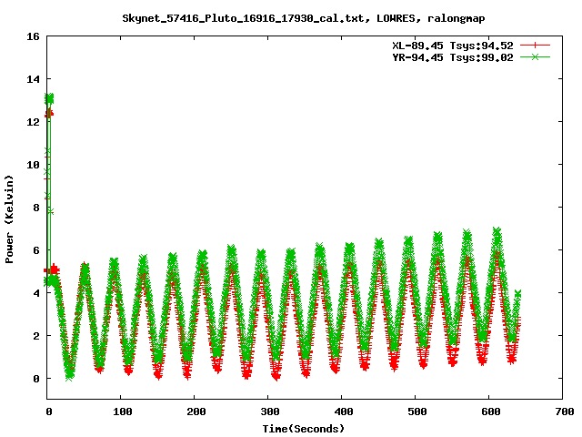582x437 pixels.
Task: Click the x-axis tick label 300
Action: (x=270, y=412)
